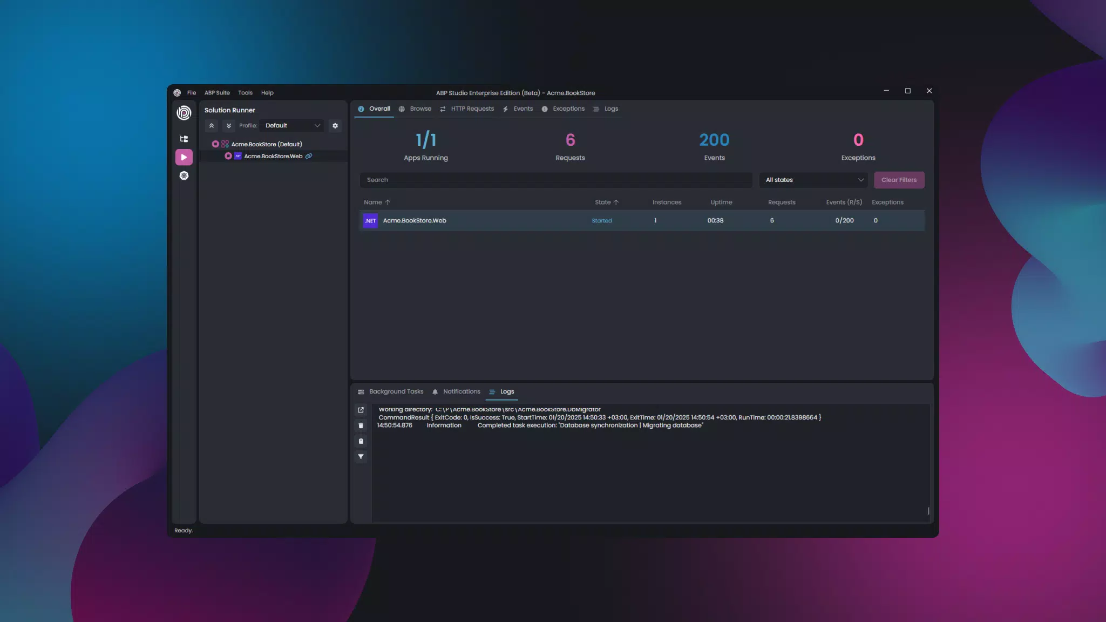Select the Solution Runner play icon
Viewport: 1106px width, 622px height.
[x=184, y=157]
